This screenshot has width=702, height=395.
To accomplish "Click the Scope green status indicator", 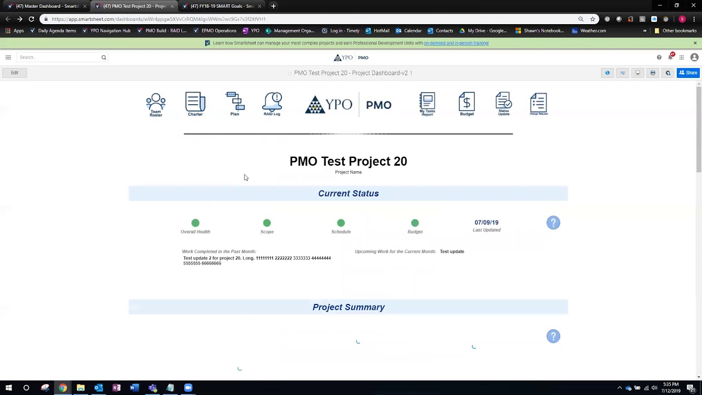I will pos(267,223).
